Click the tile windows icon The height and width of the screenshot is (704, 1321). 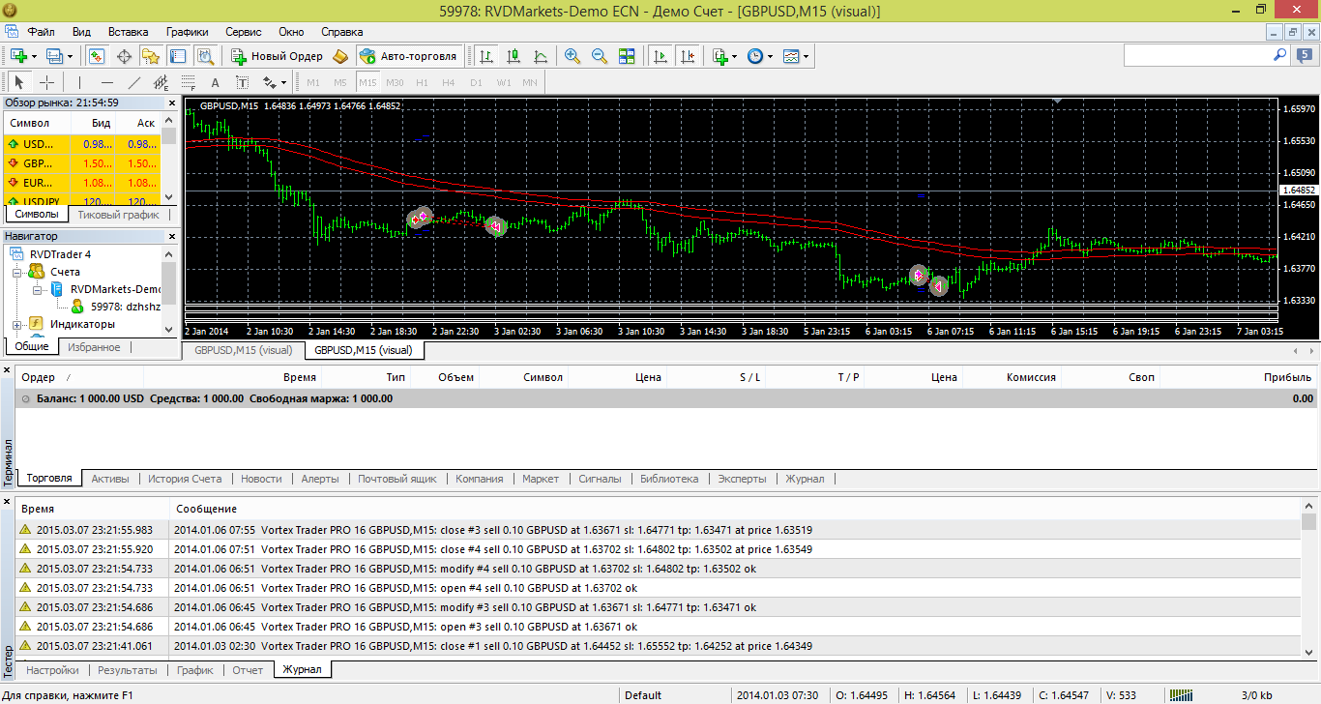[627, 56]
